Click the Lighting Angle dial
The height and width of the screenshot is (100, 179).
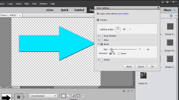pos(118,29)
